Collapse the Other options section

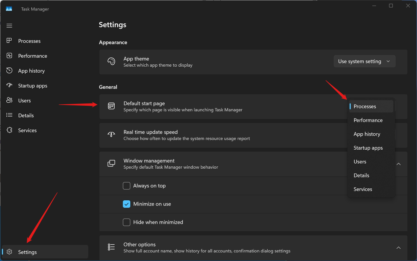(x=398, y=248)
